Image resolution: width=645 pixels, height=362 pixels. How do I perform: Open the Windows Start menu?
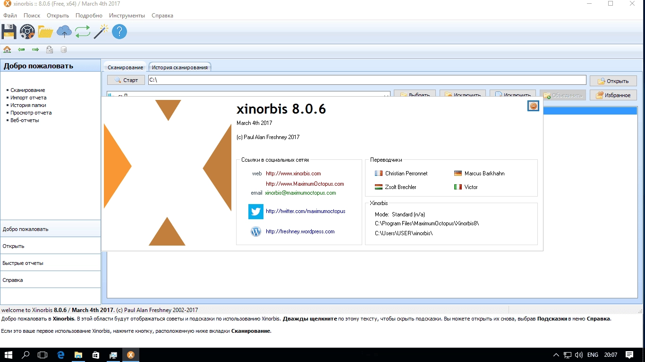click(x=8, y=355)
